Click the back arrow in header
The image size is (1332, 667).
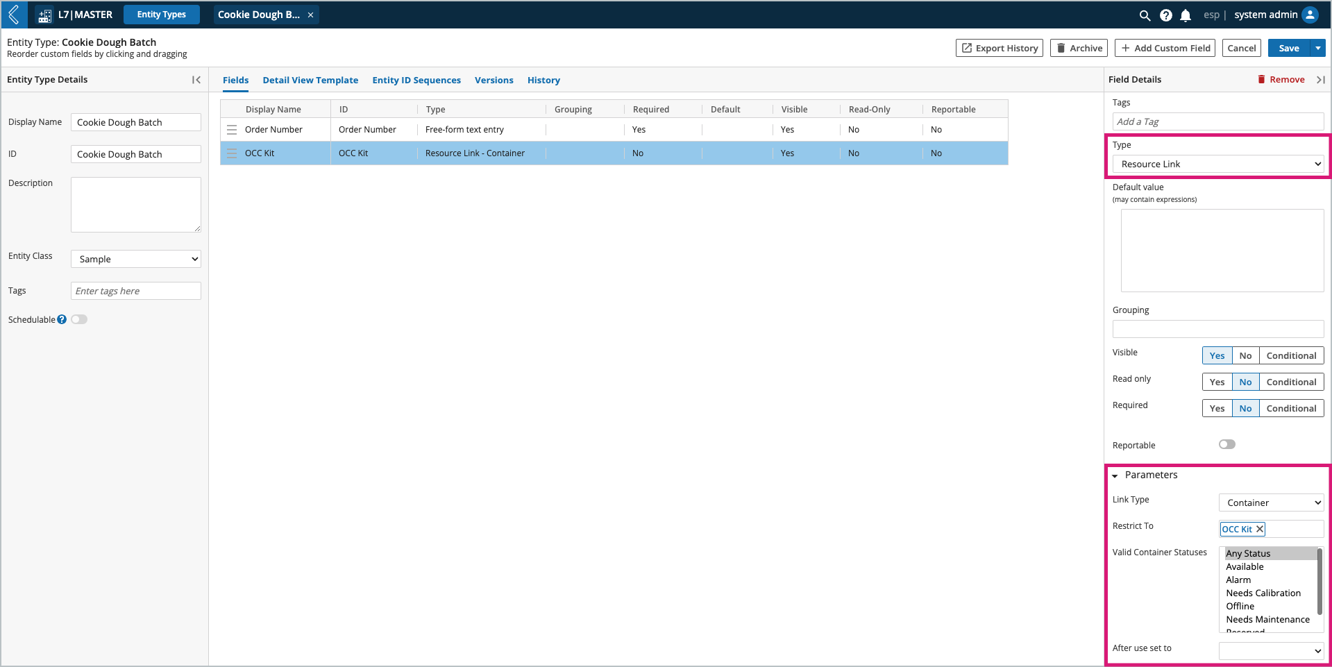coord(14,15)
